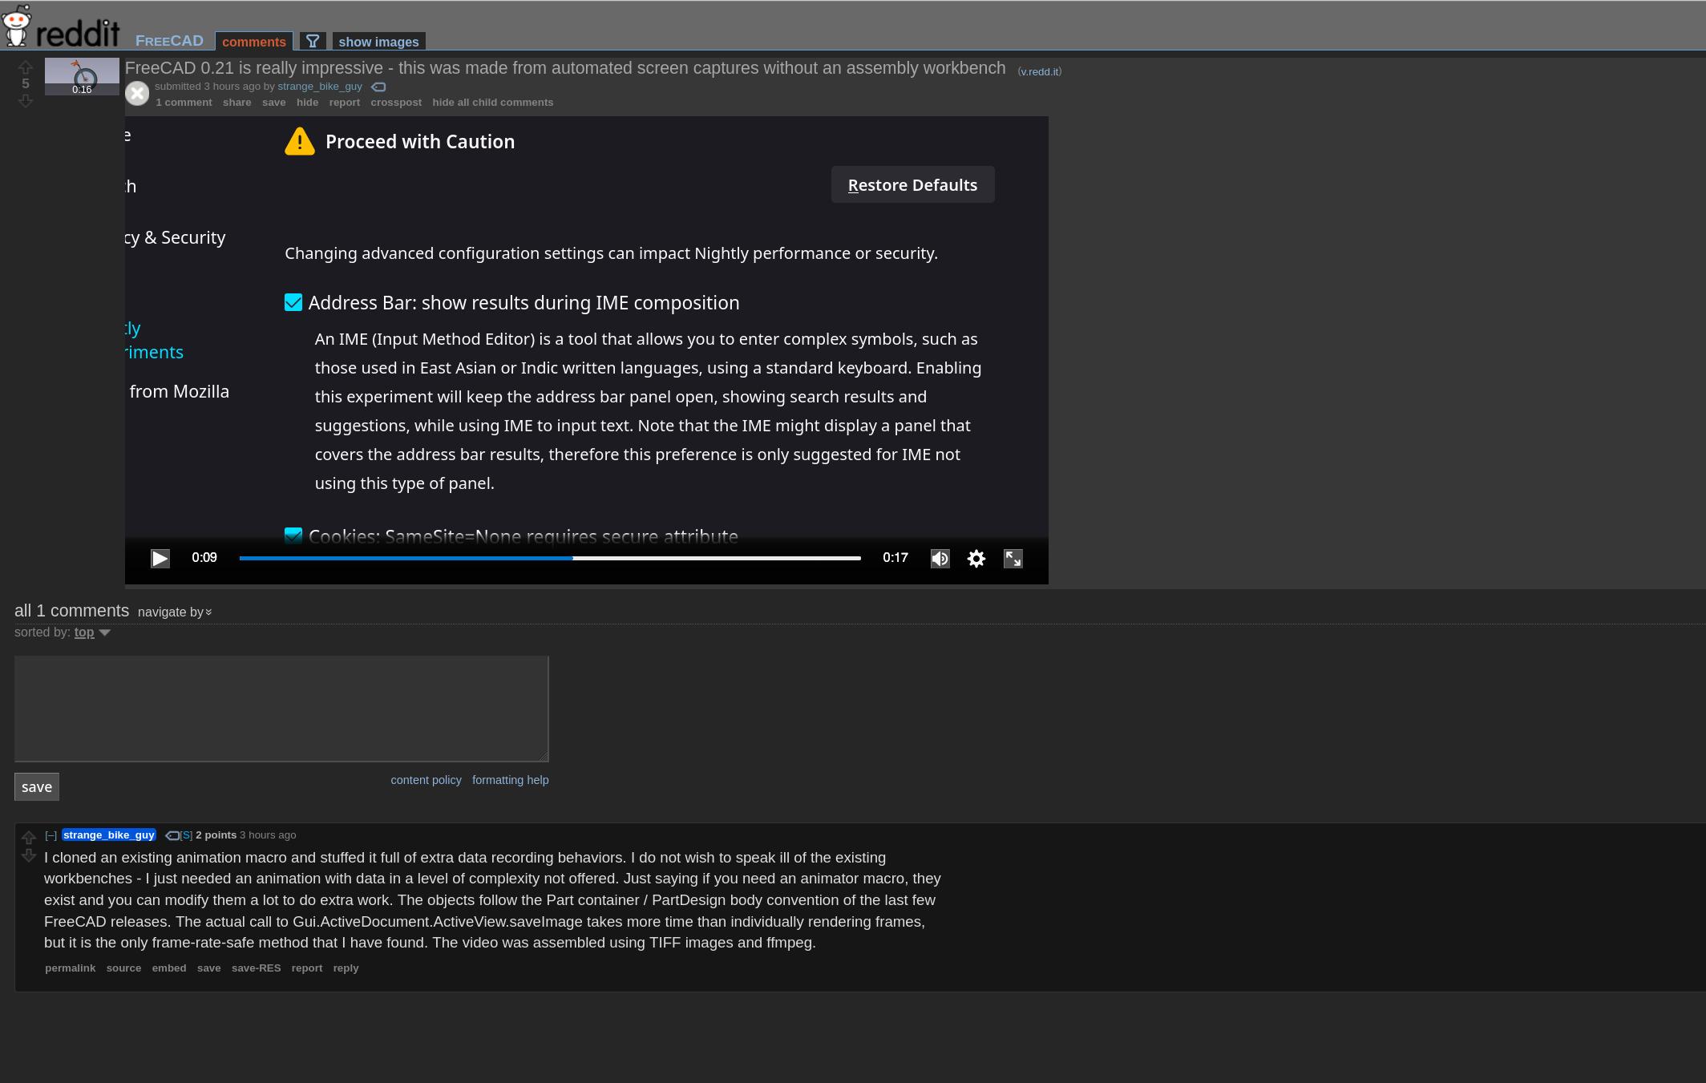Open the comment filter funnel icon
Image resolution: width=1706 pixels, height=1083 pixels.
pos(313,41)
